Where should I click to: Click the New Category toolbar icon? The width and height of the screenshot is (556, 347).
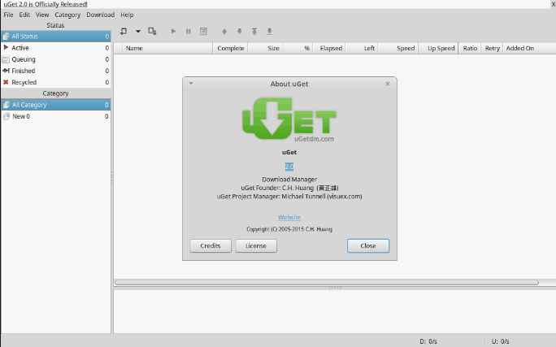coord(152,32)
